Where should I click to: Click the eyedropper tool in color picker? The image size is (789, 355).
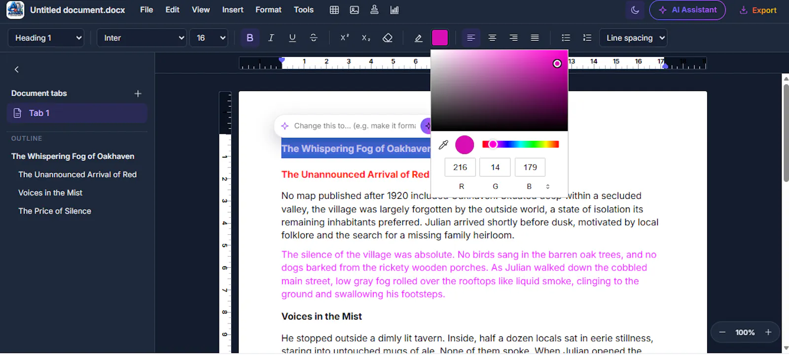click(x=443, y=145)
